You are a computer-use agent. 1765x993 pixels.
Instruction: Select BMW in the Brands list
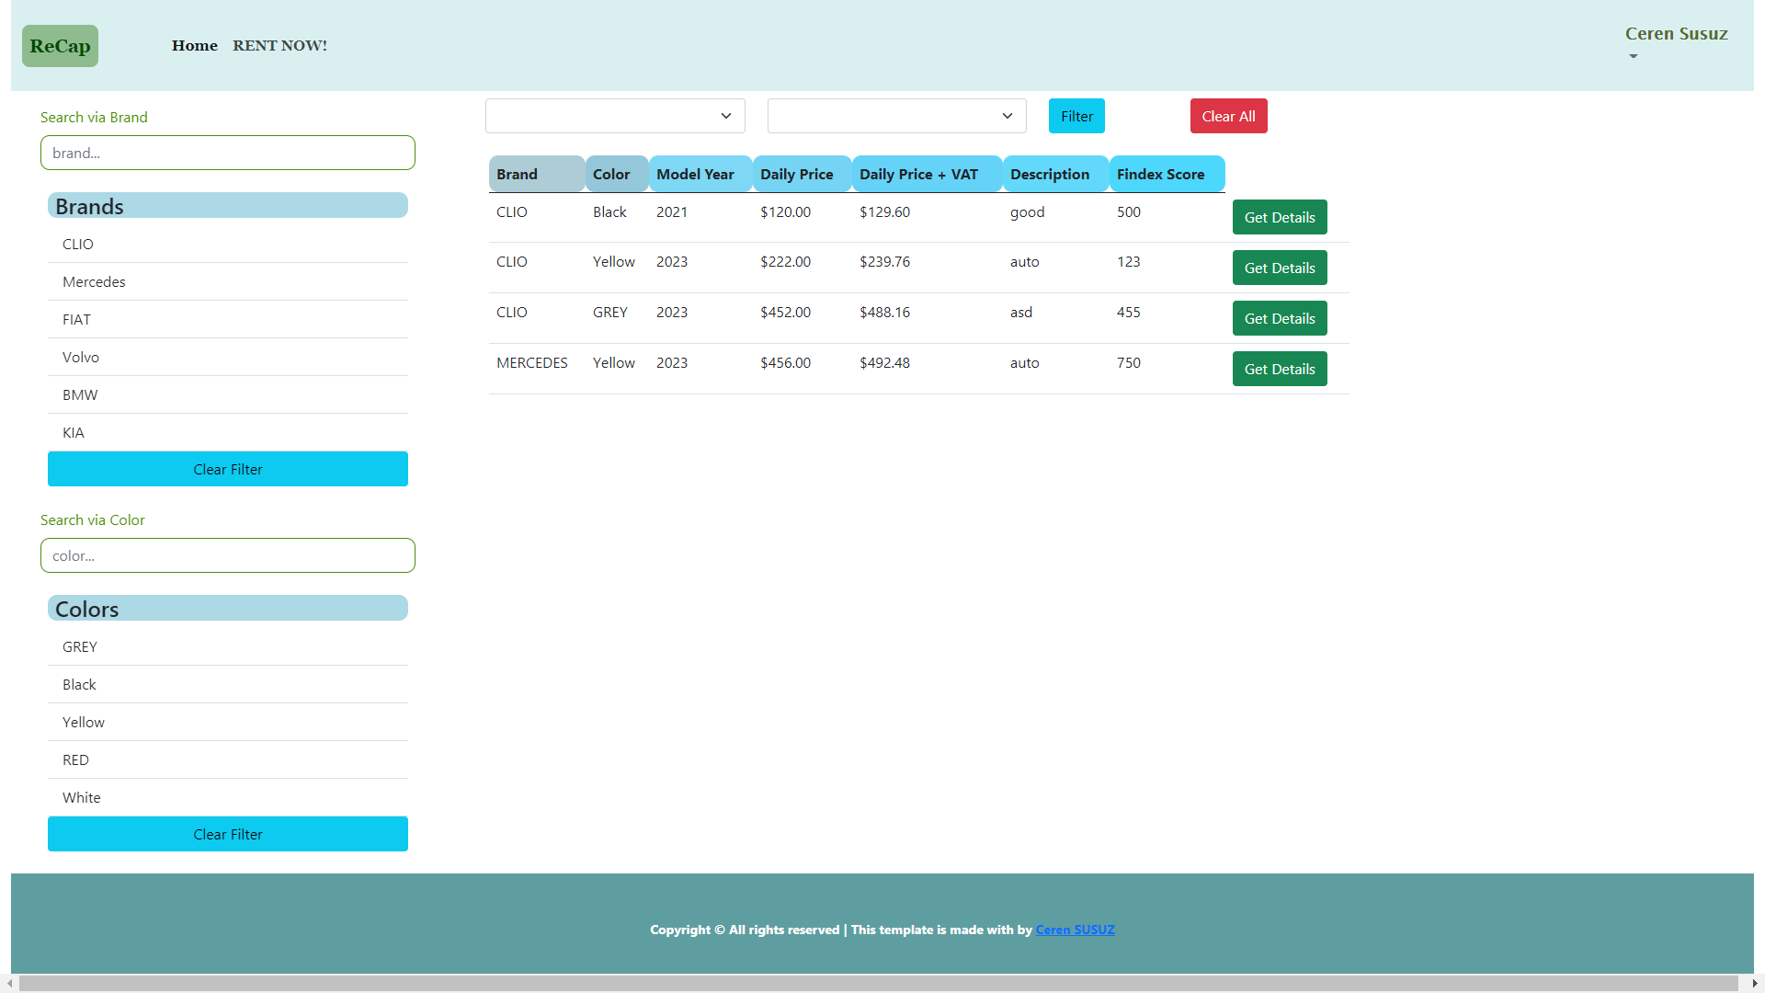pyautogui.click(x=80, y=395)
